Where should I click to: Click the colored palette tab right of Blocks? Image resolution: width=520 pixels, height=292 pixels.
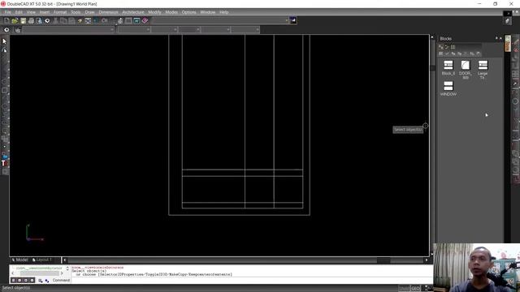(x=508, y=43)
